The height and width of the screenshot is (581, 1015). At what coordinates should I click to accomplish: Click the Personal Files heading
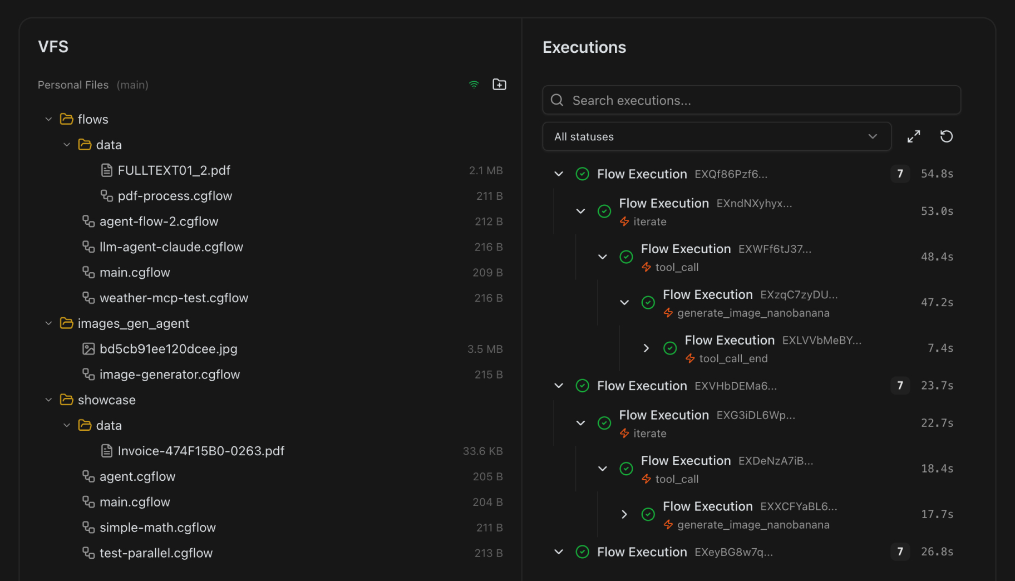pyautogui.click(x=73, y=85)
